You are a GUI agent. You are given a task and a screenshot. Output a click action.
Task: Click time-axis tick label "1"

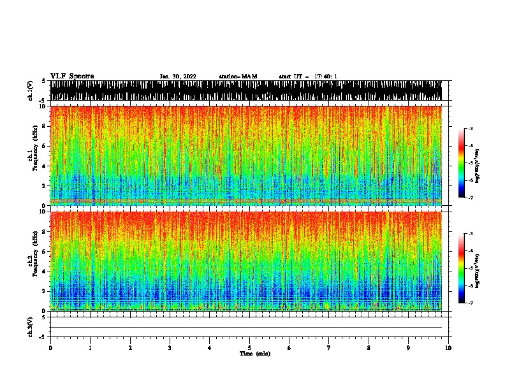point(90,347)
